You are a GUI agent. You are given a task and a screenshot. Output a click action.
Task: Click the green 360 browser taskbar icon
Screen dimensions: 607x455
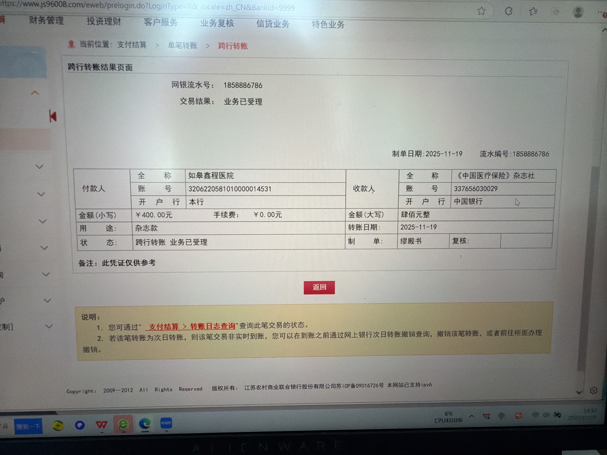coord(123,424)
